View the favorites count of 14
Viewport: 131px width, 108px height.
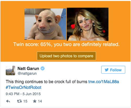(40, 101)
